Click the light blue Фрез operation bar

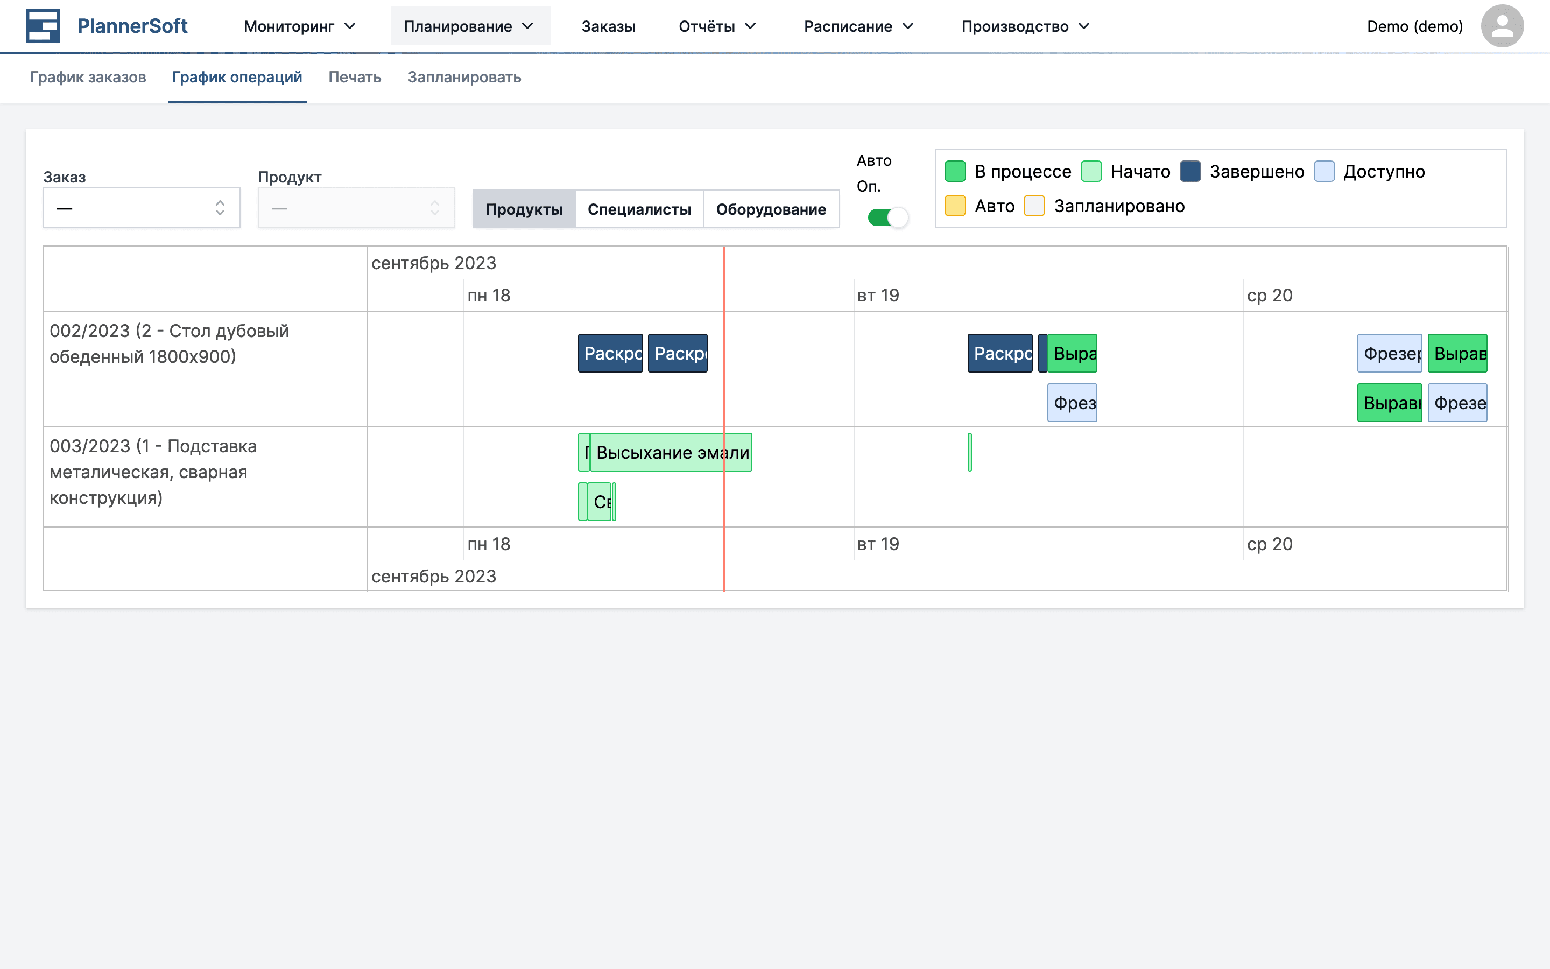tap(1072, 403)
